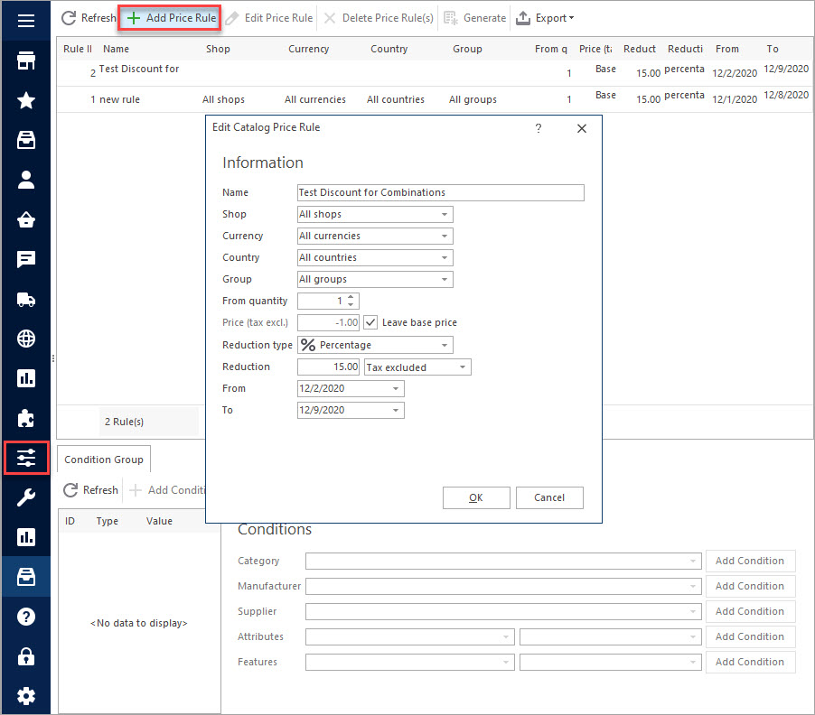Open the puzzle piece modules icon
The height and width of the screenshot is (715, 815).
click(26, 418)
